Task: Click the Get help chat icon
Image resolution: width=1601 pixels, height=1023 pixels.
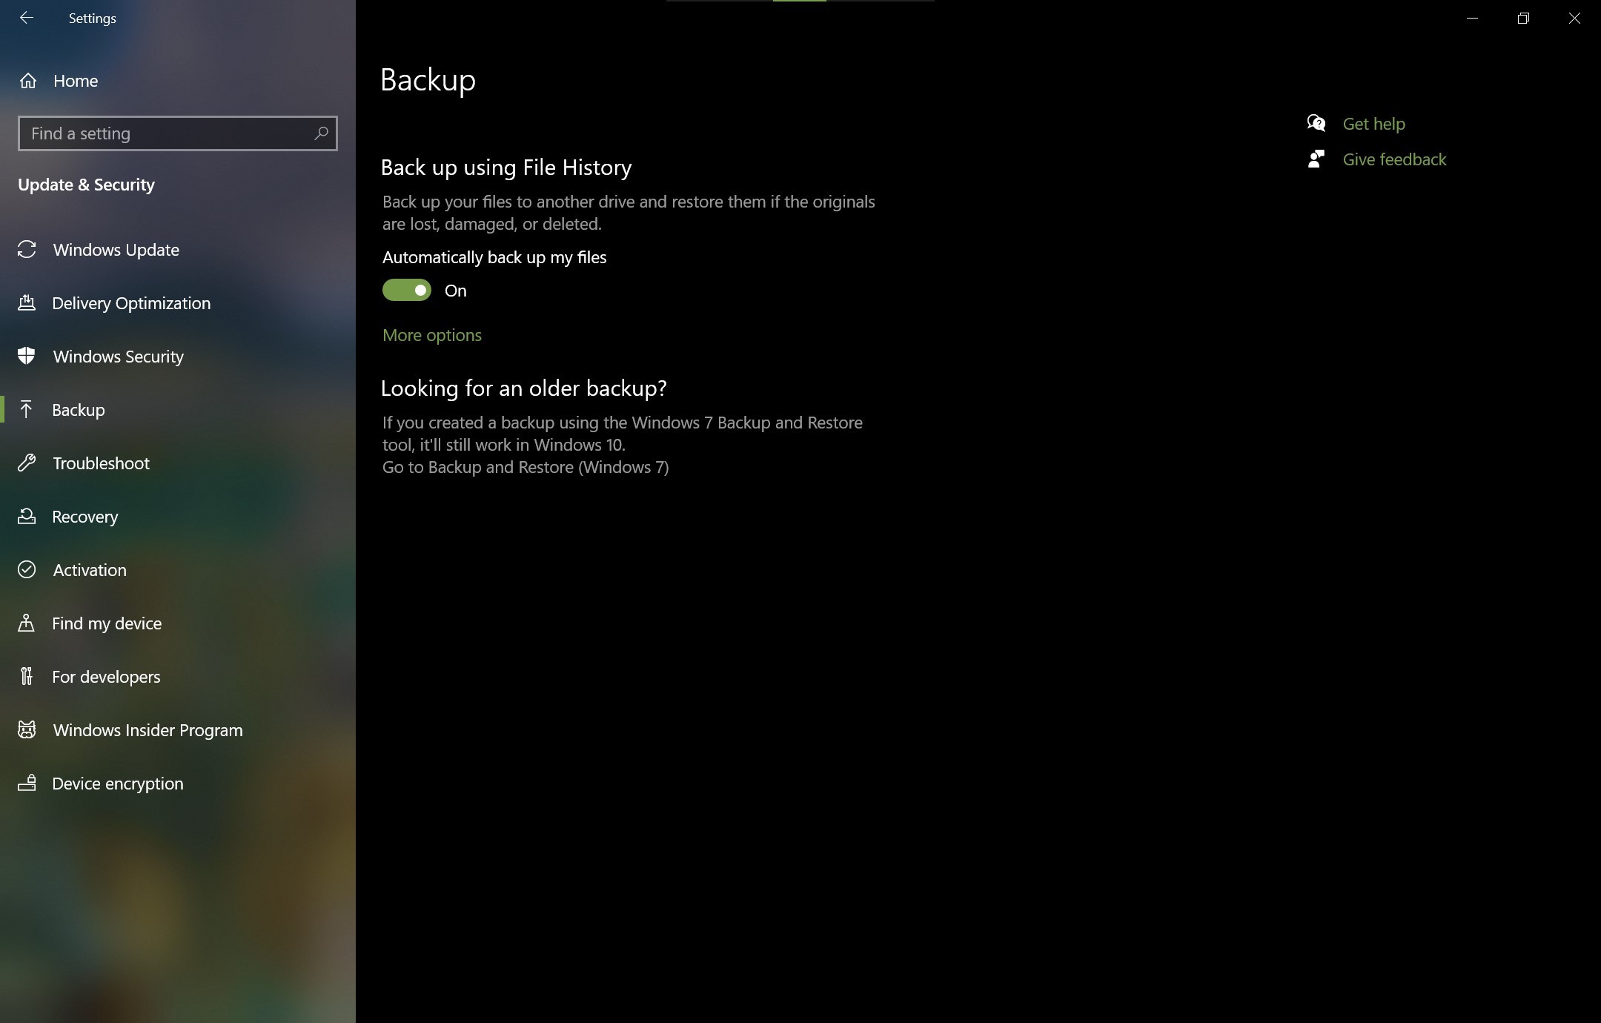Action: 1316,123
